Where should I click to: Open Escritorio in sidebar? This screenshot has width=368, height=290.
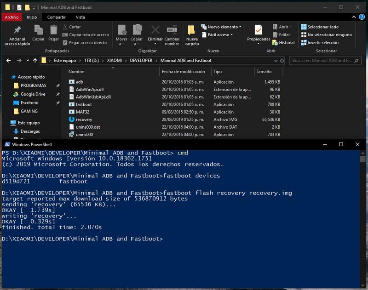click(x=29, y=102)
